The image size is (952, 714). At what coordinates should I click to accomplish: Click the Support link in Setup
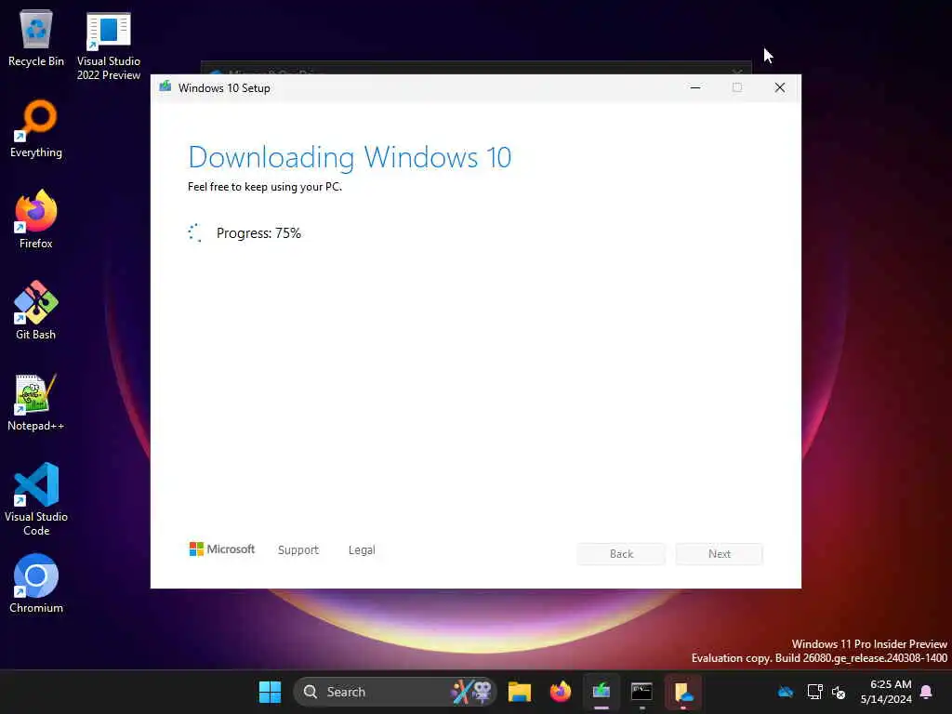tap(298, 550)
